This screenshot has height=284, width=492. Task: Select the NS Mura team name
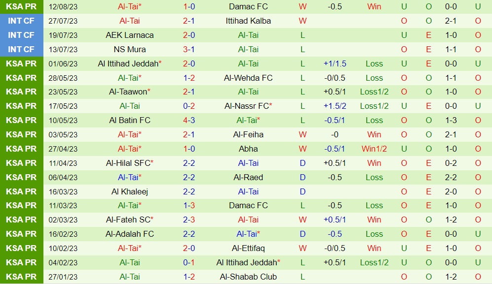pos(129,49)
